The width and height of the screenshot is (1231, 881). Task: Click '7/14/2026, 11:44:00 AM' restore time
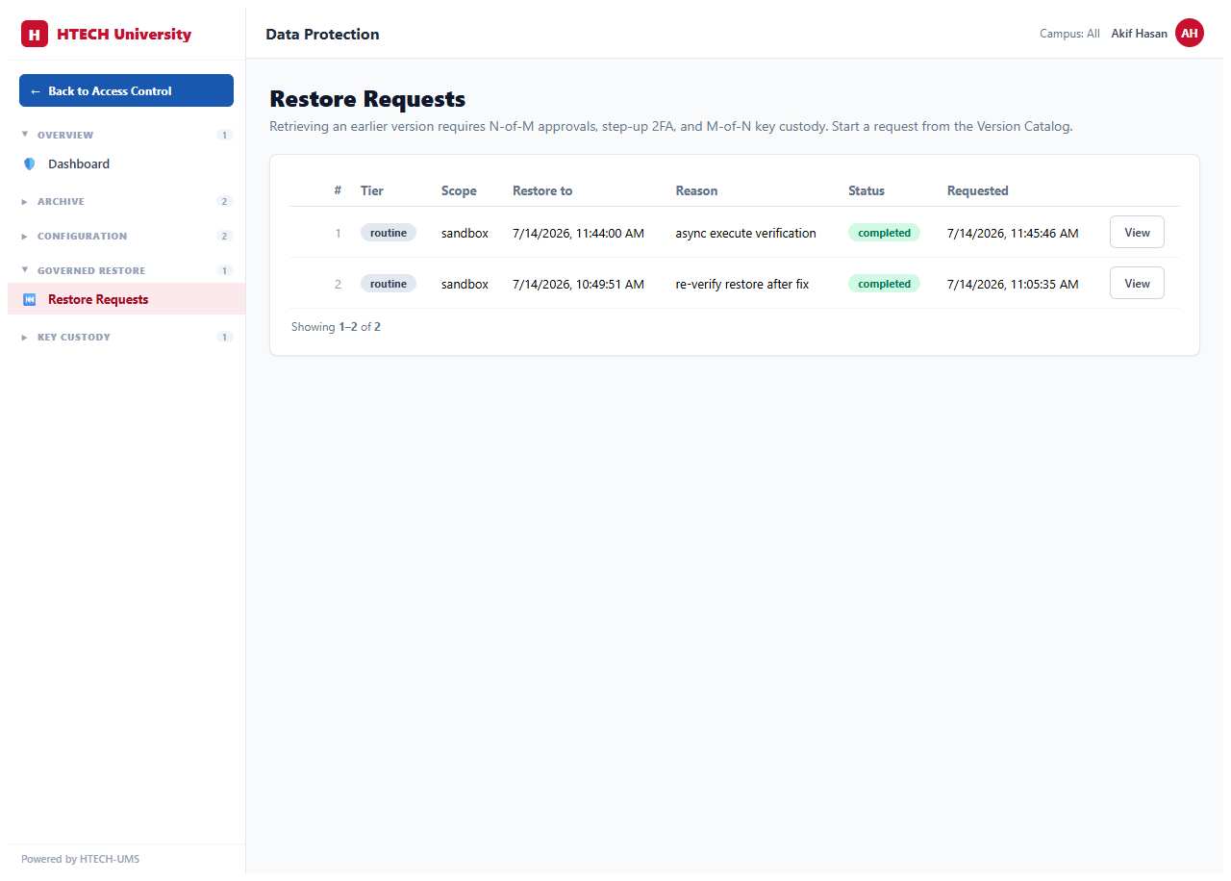point(578,234)
